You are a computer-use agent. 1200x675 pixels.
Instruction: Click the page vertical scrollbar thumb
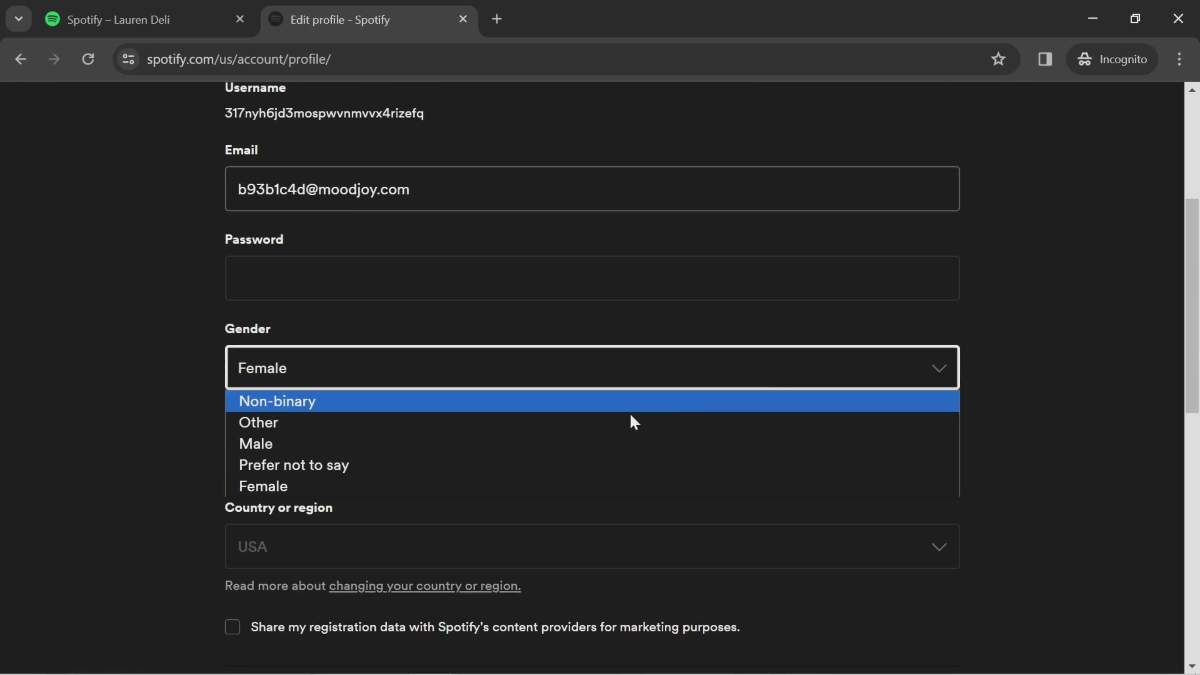coord(1192,306)
